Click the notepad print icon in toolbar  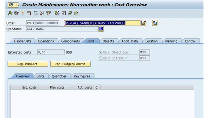pos(49,13)
